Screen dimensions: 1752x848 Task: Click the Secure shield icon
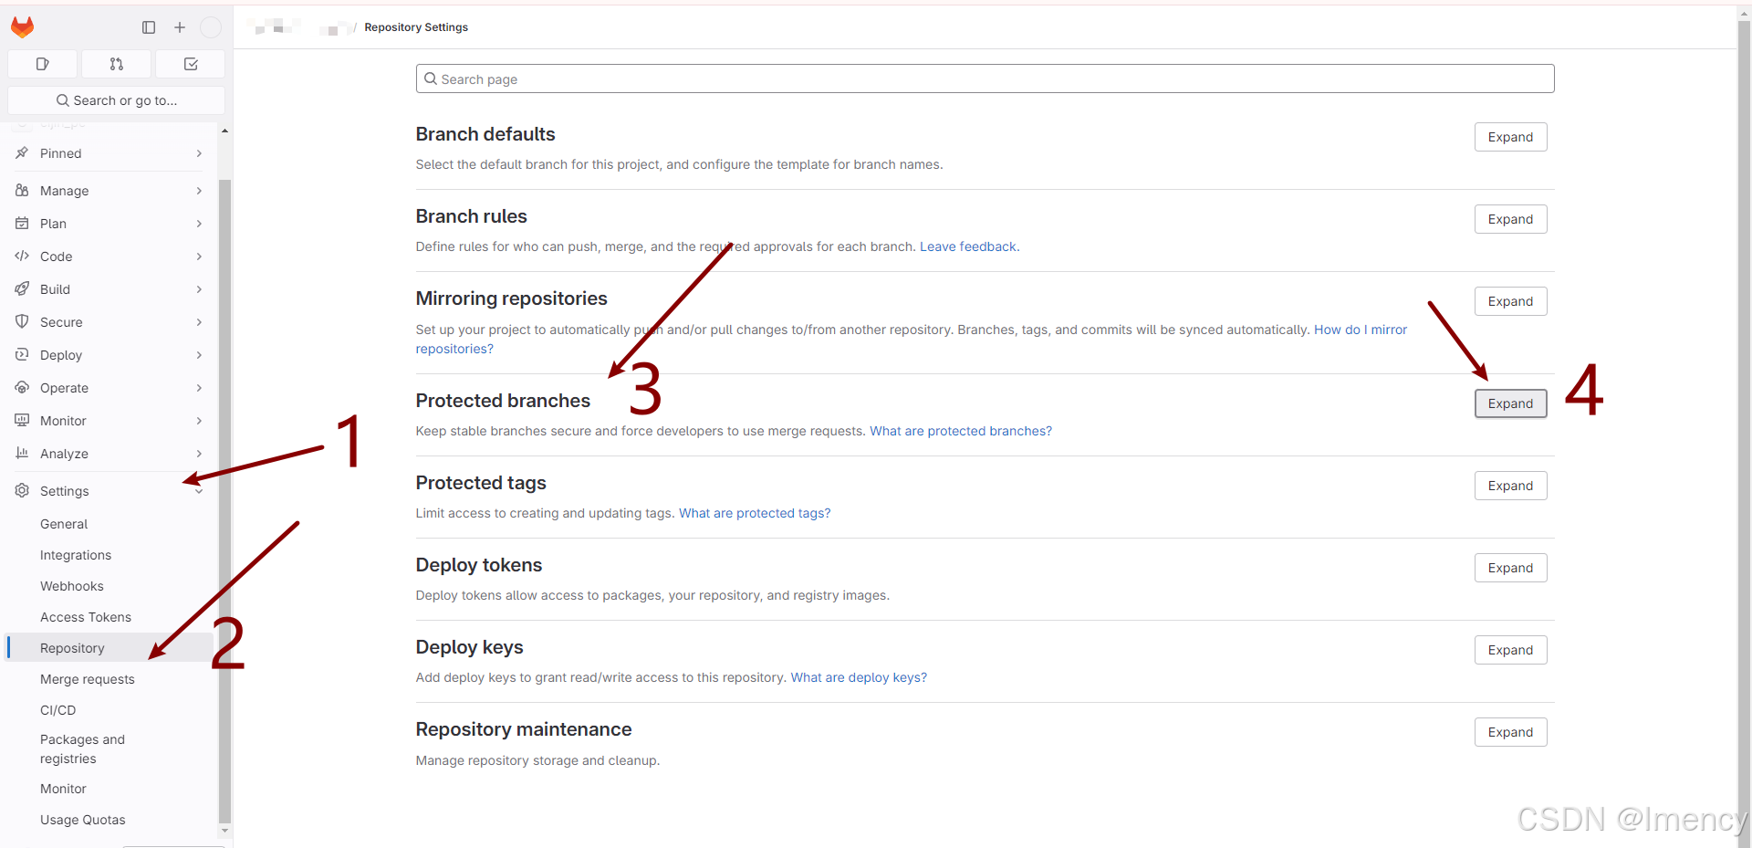point(23,322)
